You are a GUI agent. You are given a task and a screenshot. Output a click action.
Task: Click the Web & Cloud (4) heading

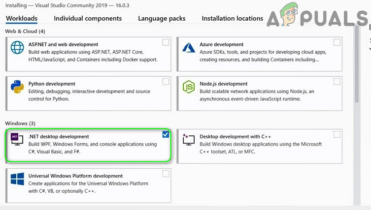(x=25, y=31)
